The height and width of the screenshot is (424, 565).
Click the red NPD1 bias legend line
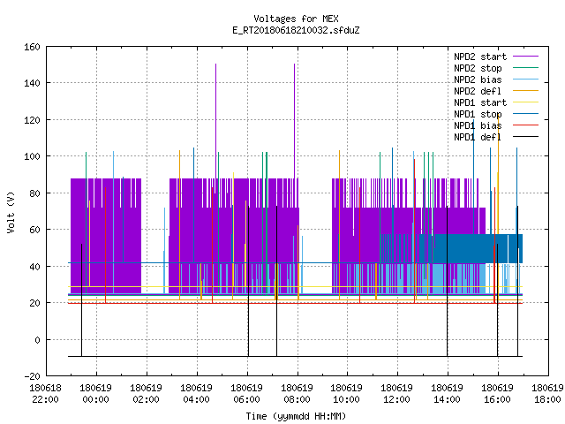pyautogui.click(x=526, y=125)
